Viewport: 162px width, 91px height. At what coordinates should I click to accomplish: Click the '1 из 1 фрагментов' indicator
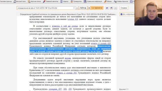pos(97,8)
